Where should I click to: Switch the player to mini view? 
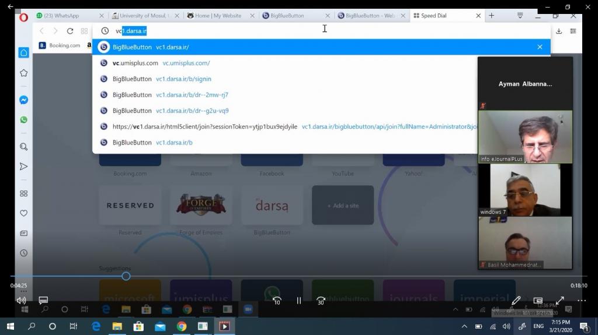[538, 301]
